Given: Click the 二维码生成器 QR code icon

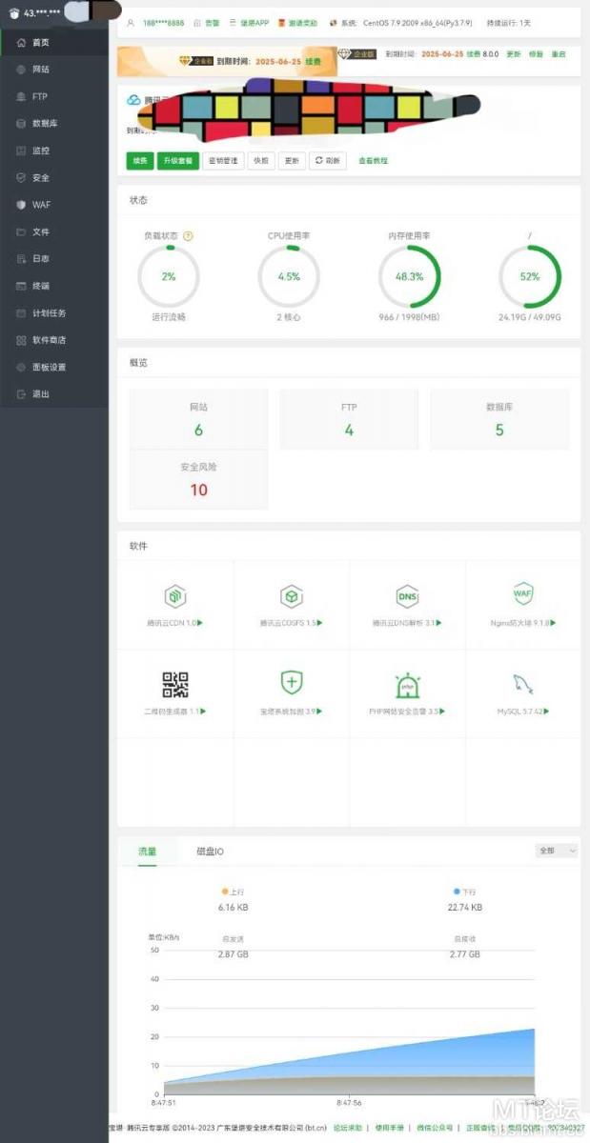Looking at the screenshot, I should (x=174, y=684).
